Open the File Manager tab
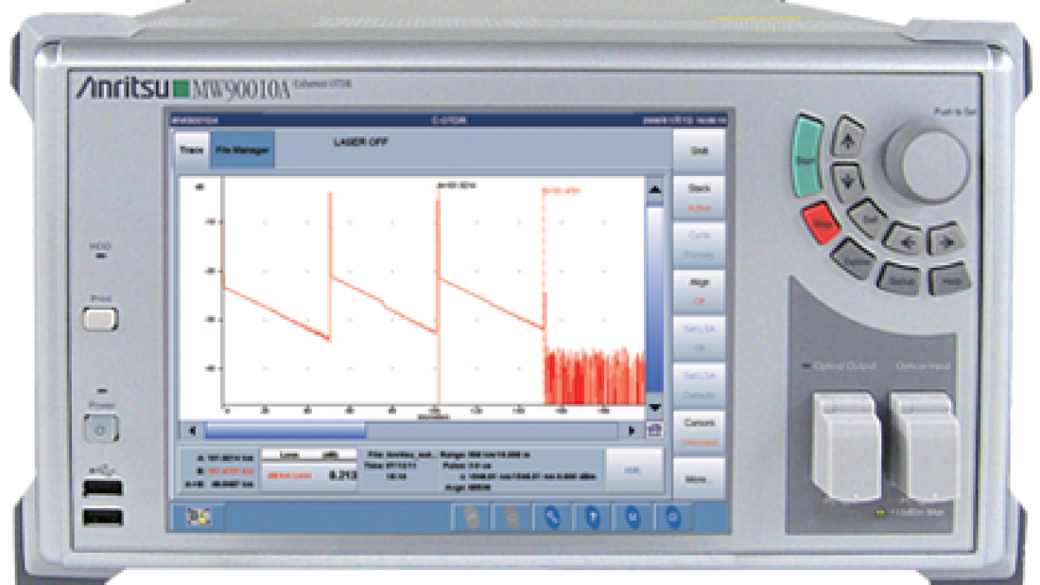This screenshot has height=585, width=1040. point(242,150)
